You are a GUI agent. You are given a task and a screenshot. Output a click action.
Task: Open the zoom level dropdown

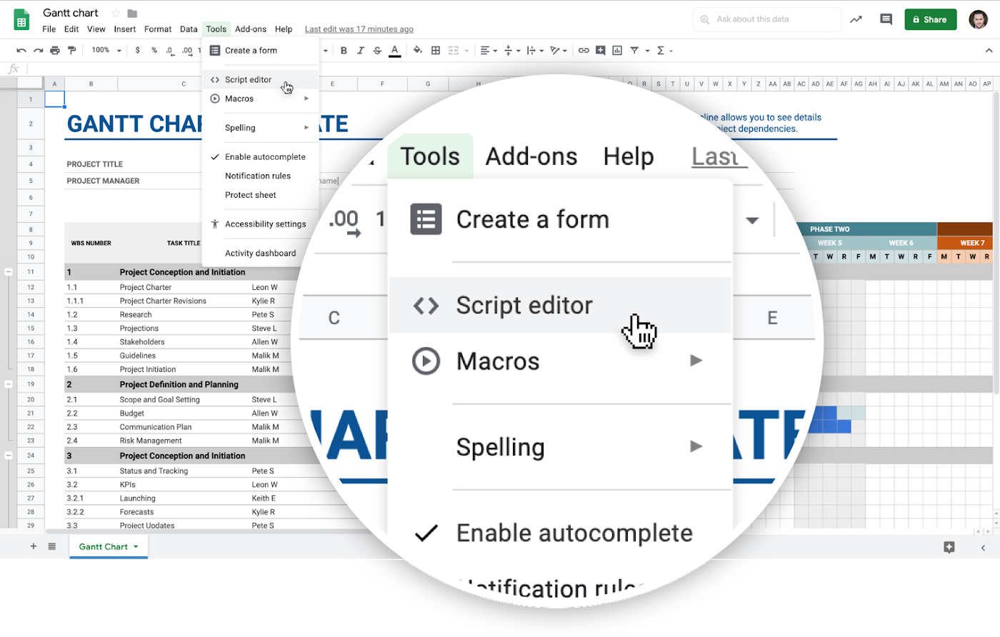pos(105,50)
